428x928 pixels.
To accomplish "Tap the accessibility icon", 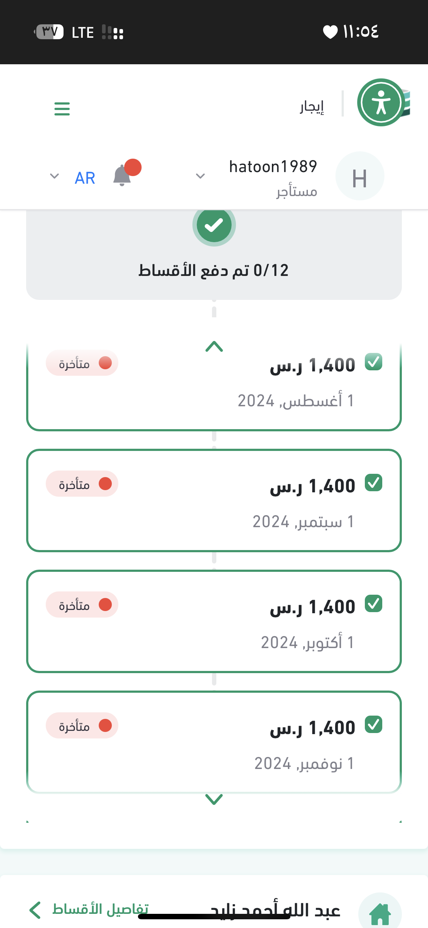I will [381, 103].
